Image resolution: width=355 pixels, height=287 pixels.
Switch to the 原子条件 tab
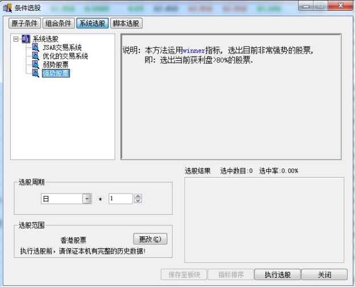click(x=24, y=23)
